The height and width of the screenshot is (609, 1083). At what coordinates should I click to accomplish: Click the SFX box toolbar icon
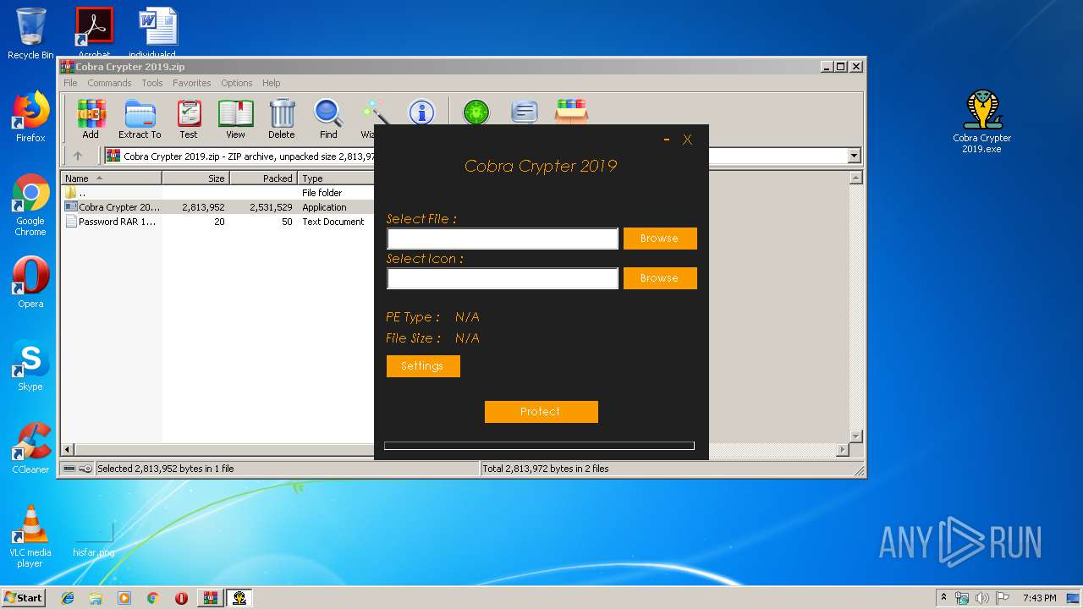[x=571, y=112]
